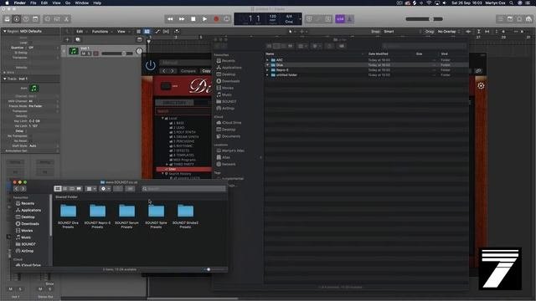Expand the THIRD PARTY folder in Diva browser
536x301 pixels.
(167, 164)
